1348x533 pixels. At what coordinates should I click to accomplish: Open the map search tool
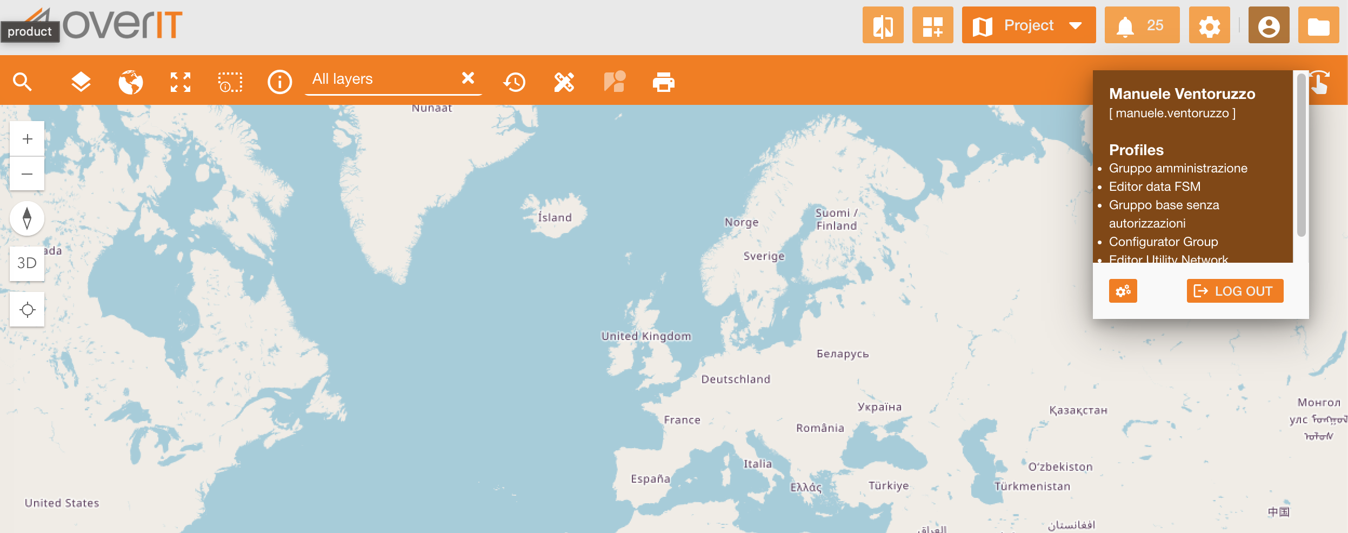click(x=23, y=82)
